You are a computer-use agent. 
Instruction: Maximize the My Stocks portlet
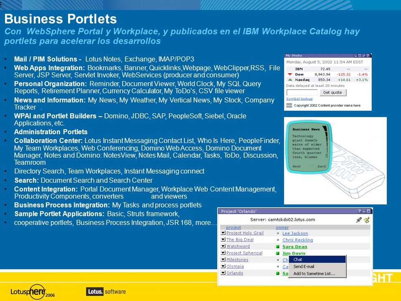point(360,56)
